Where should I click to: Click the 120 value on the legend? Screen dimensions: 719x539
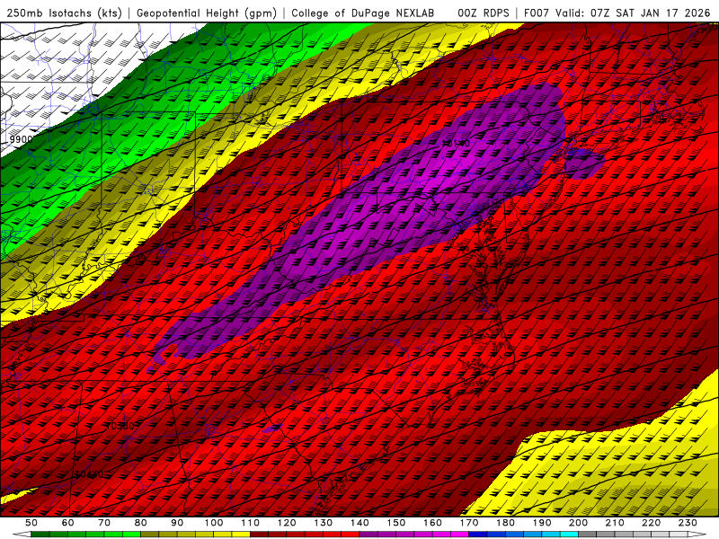click(287, 523)
